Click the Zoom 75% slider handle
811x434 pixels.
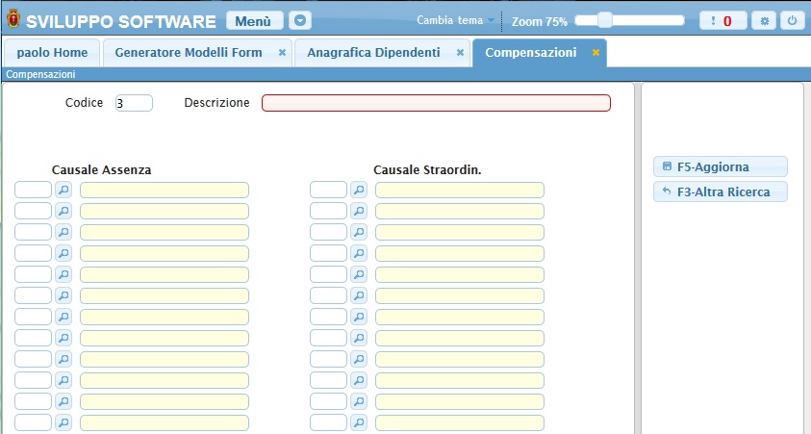tap(605, 19)
